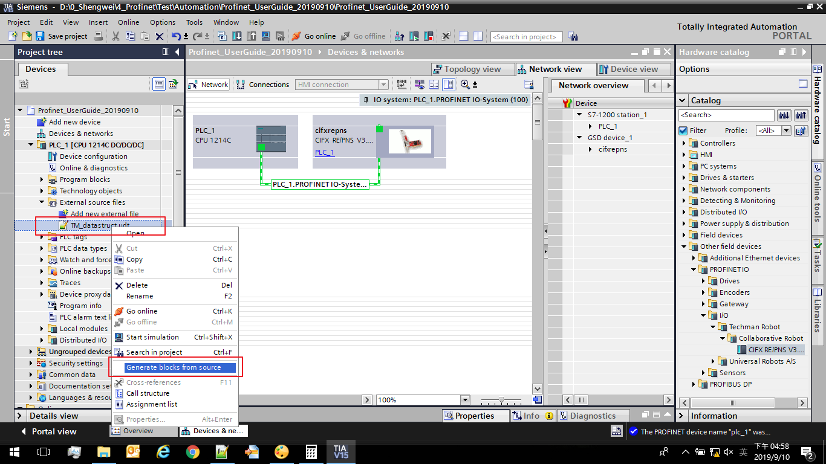
Task: Click the Network mode button
Action: tap(209, 85)
